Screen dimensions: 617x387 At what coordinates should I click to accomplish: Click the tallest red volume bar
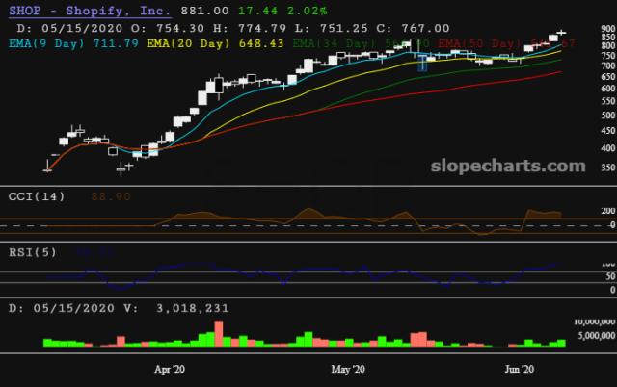[219, 332]
